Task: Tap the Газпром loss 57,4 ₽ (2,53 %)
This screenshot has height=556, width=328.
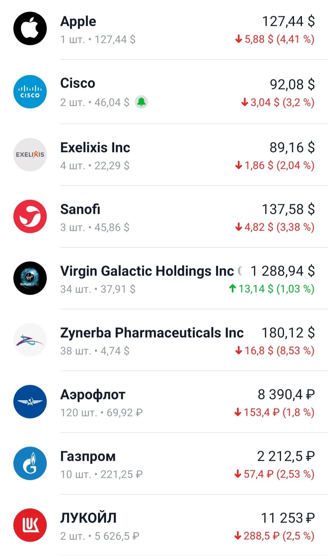Action: click(x=274, y=474)
